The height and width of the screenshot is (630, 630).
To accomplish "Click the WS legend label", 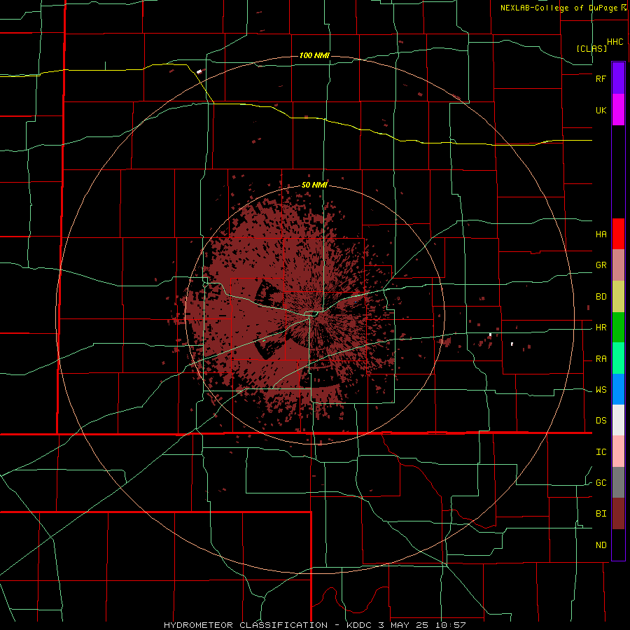I will click(601, 390).
